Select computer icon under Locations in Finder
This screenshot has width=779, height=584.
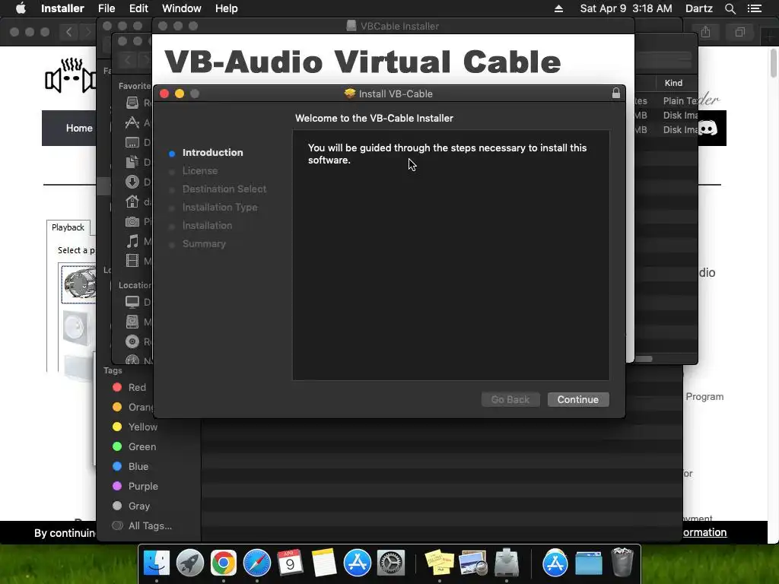point(132,302)
